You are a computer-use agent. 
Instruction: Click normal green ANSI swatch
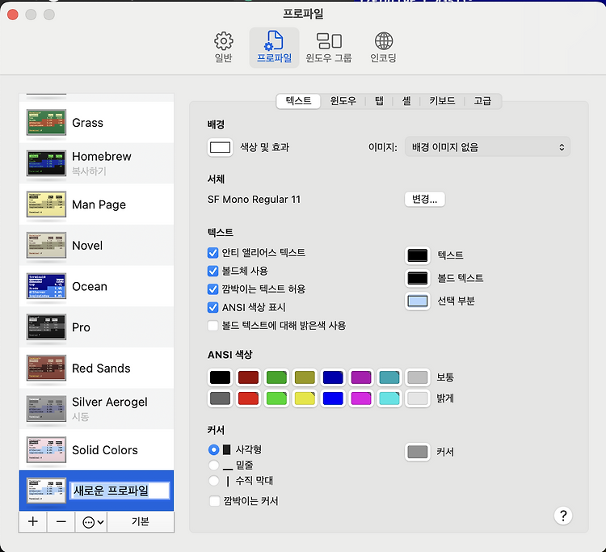tap(276, 377)
